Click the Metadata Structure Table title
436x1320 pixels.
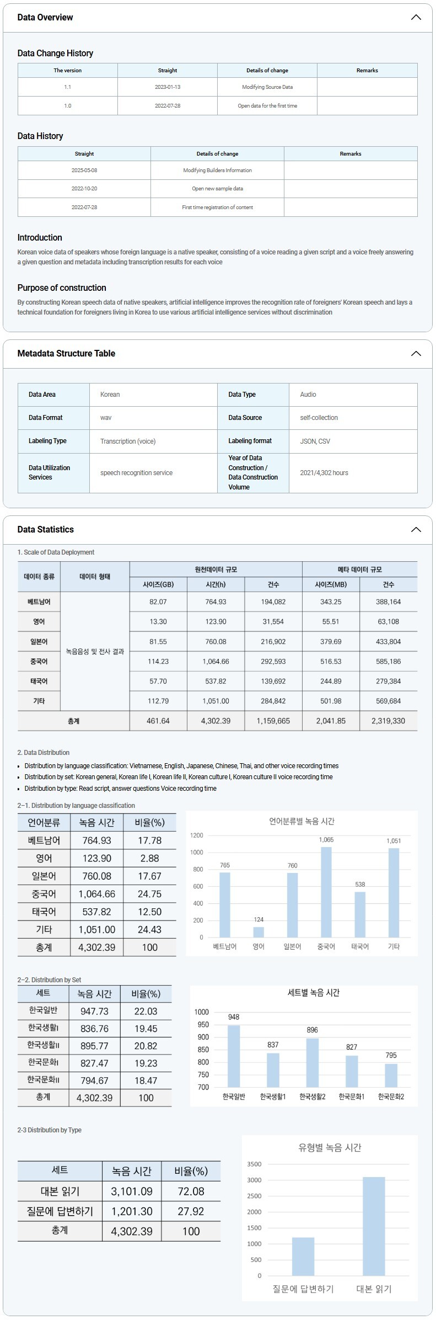66,353
